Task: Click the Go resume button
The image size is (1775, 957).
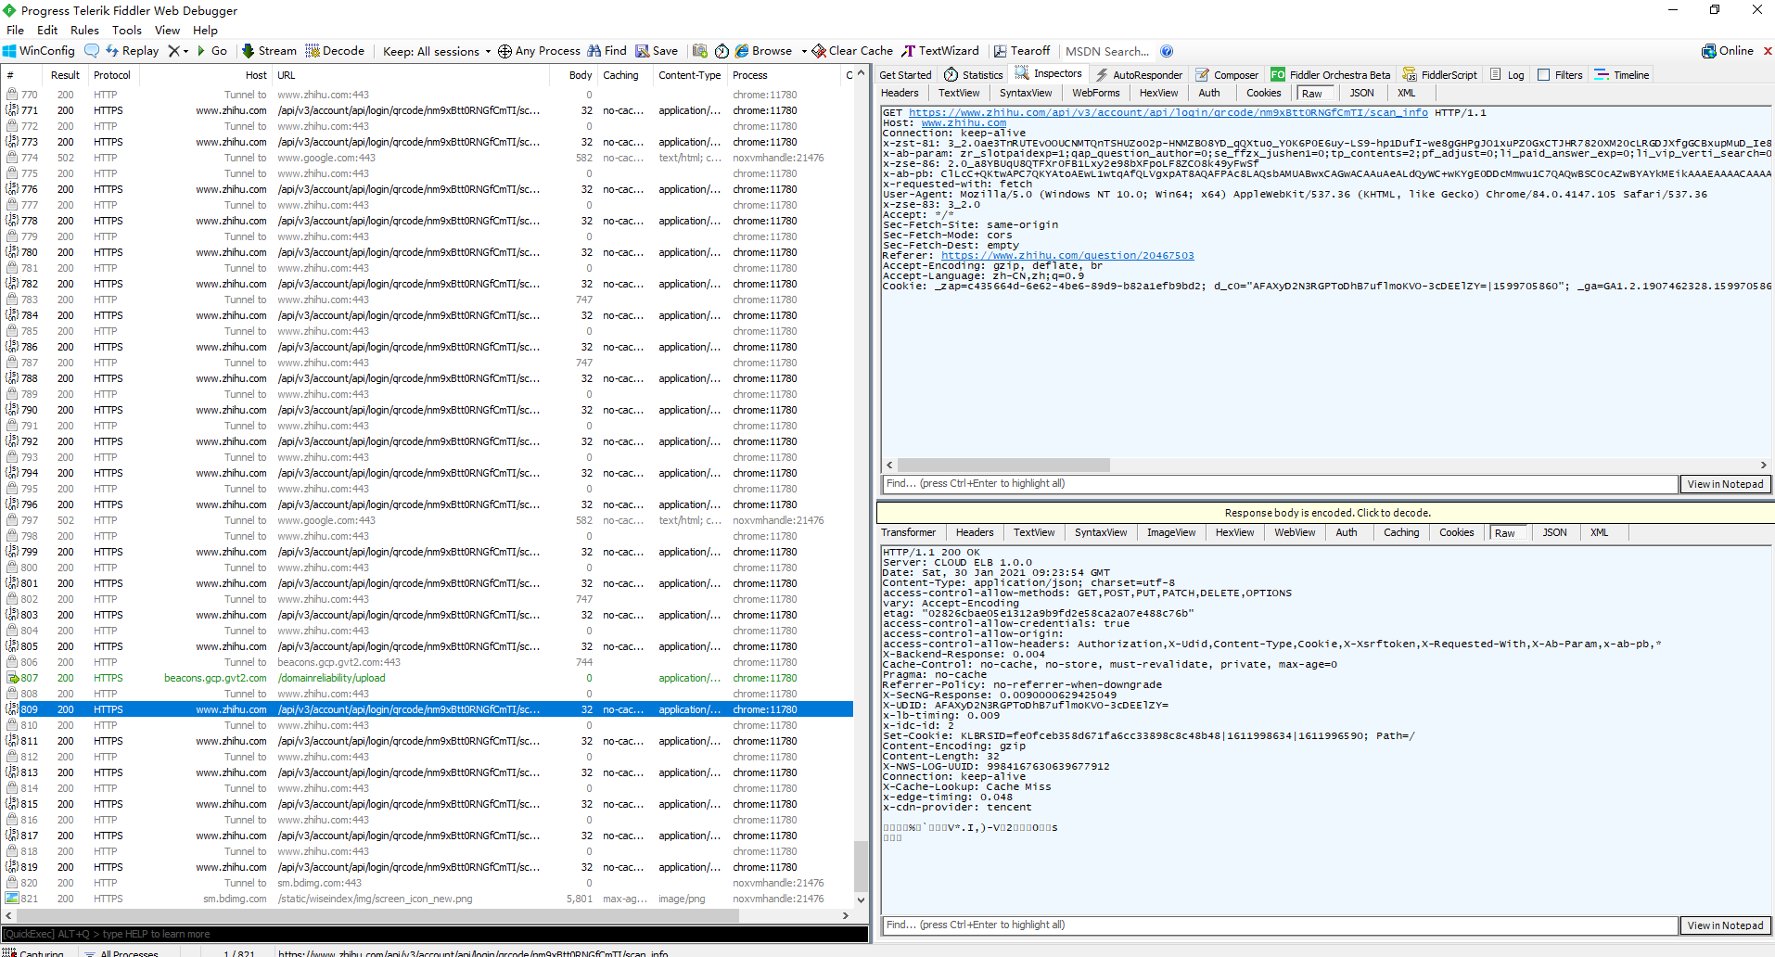Action: pos(211,51)
